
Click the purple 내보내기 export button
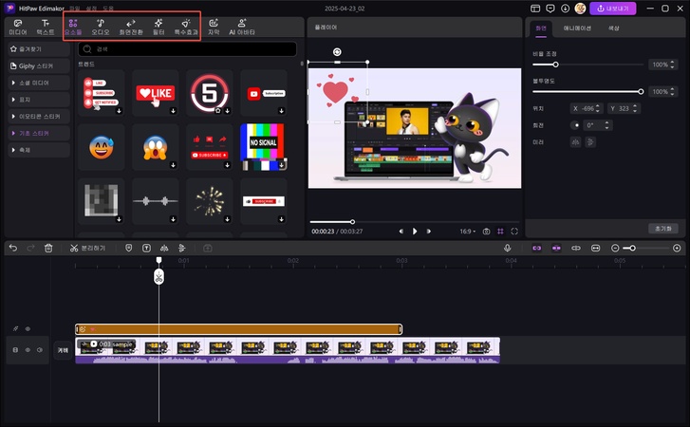click(x=612, y=9)
